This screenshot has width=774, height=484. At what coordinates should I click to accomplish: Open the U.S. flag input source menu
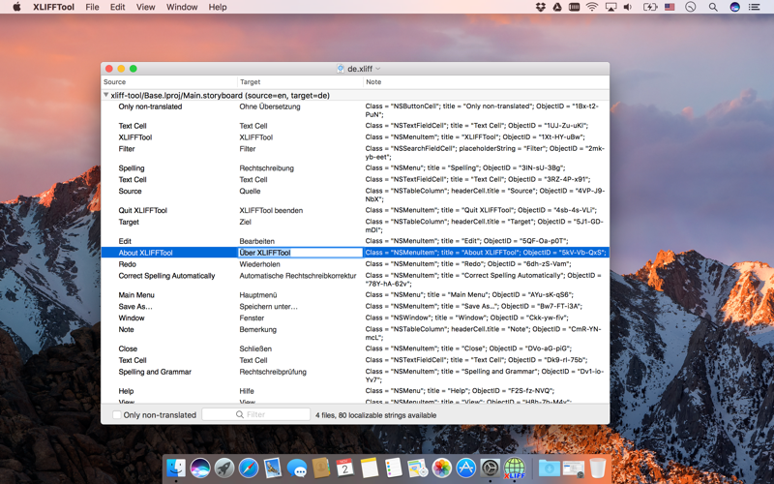670,7
